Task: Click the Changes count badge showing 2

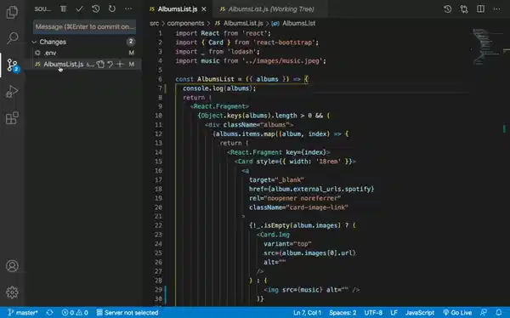Action: click(x=131, y=42)
